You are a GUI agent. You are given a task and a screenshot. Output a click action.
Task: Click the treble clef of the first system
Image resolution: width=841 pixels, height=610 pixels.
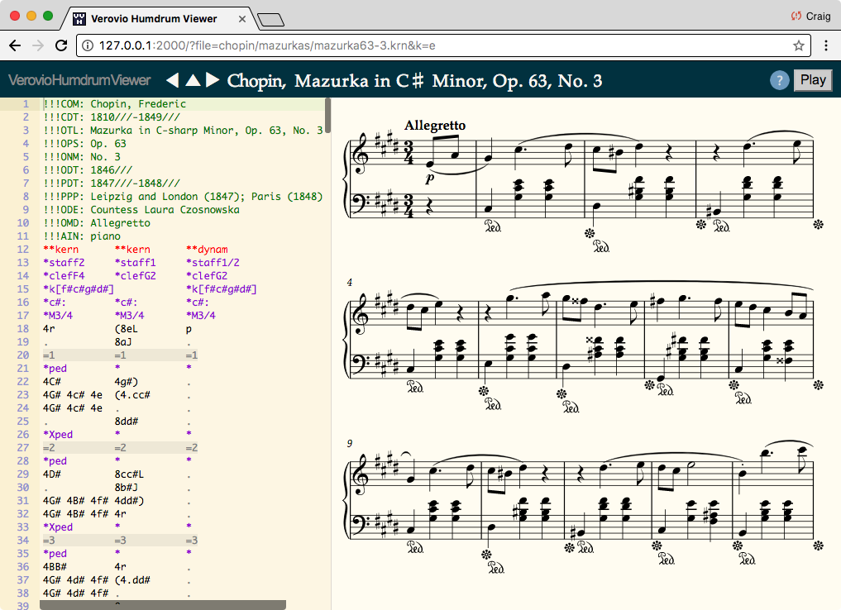pyautogui.click(x=361, y=154)
